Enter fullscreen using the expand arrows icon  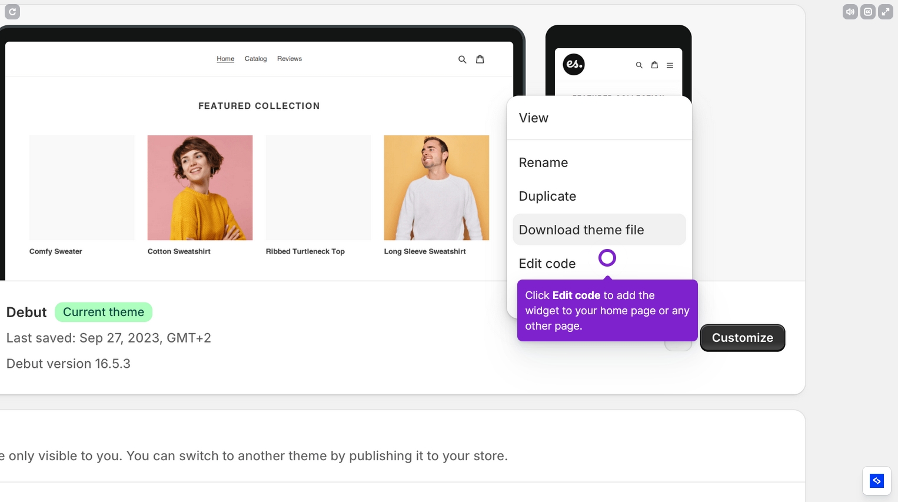(x=886, y=11)
